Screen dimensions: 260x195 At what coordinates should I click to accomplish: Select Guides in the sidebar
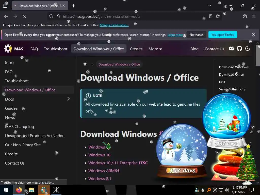click(11, 108)
